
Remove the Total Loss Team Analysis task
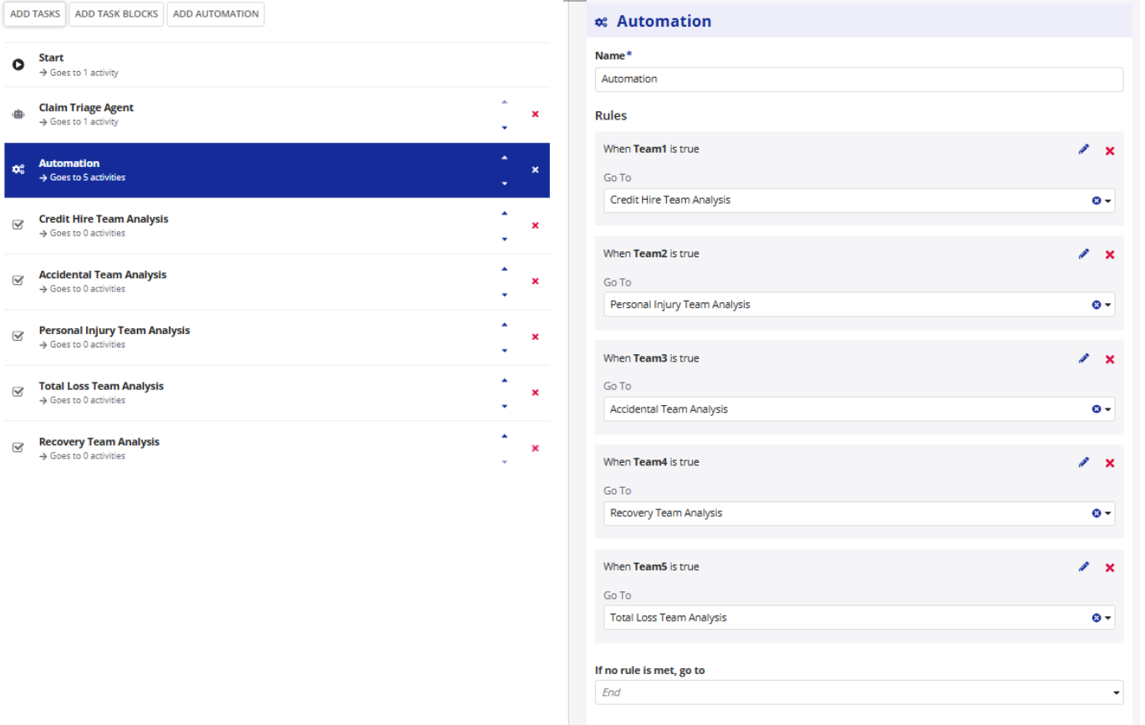535,393
